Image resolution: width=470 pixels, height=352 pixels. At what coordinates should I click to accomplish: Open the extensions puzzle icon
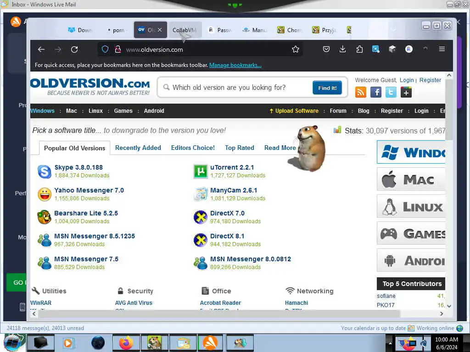click(x=359, y=49)
